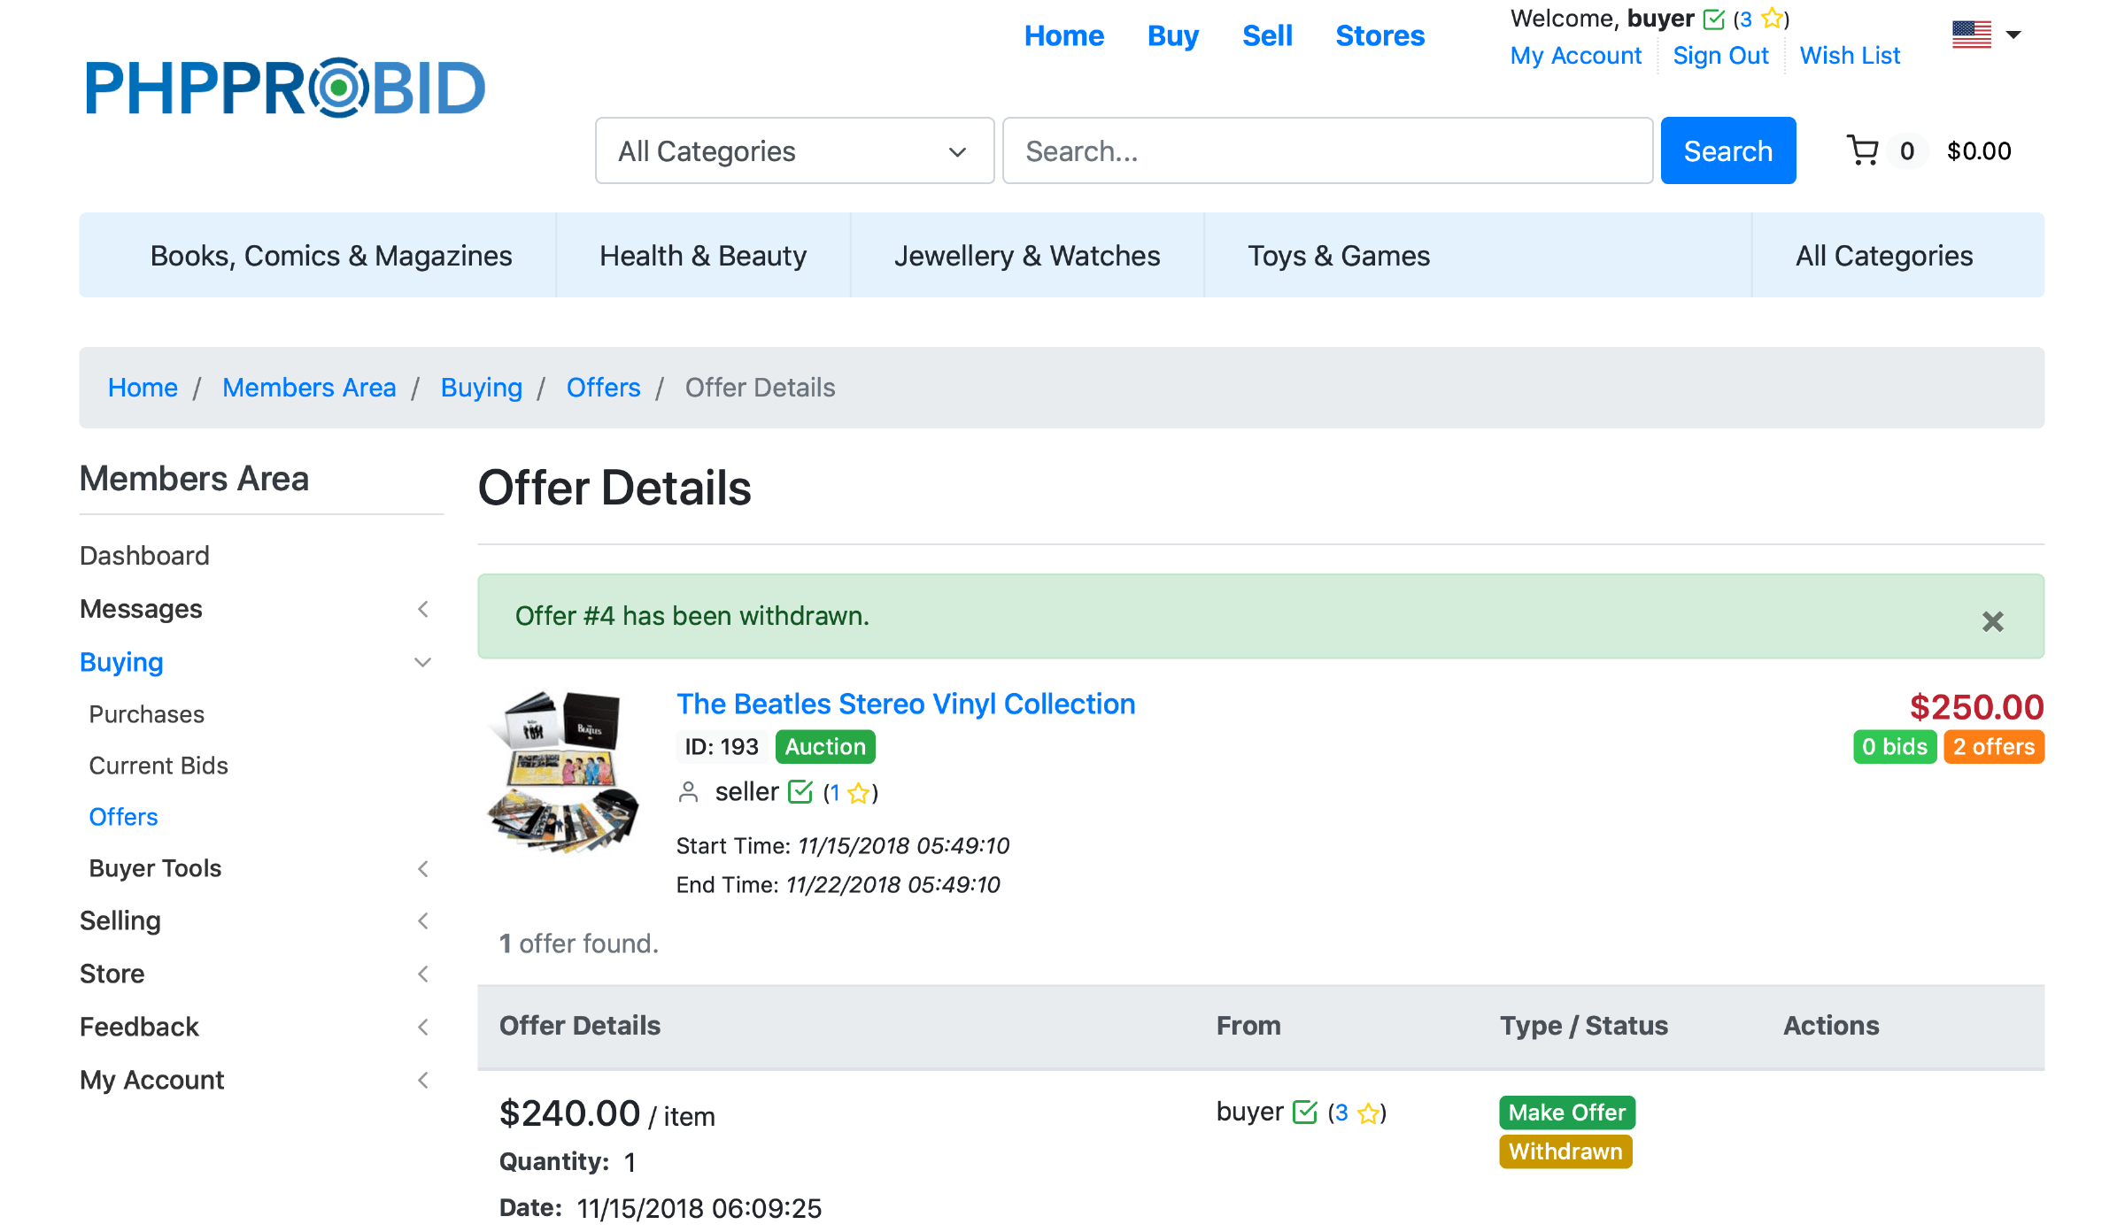
Task: Go to Stores in top navigation
Action: 1379,35
